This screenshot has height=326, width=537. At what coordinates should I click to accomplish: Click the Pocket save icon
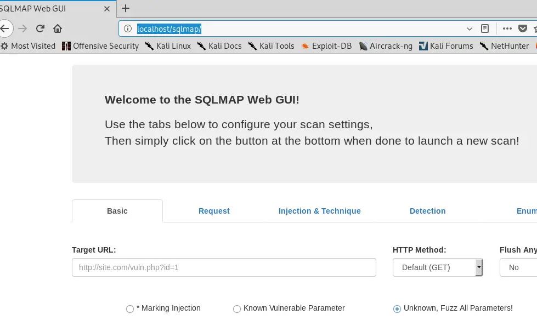[523, 28]
